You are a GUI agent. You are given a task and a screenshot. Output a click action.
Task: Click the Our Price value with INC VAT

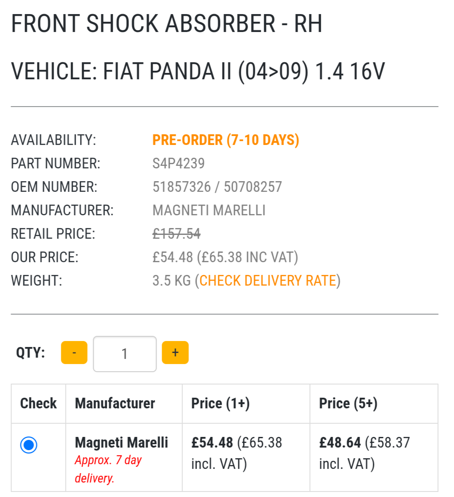[225, 257]
